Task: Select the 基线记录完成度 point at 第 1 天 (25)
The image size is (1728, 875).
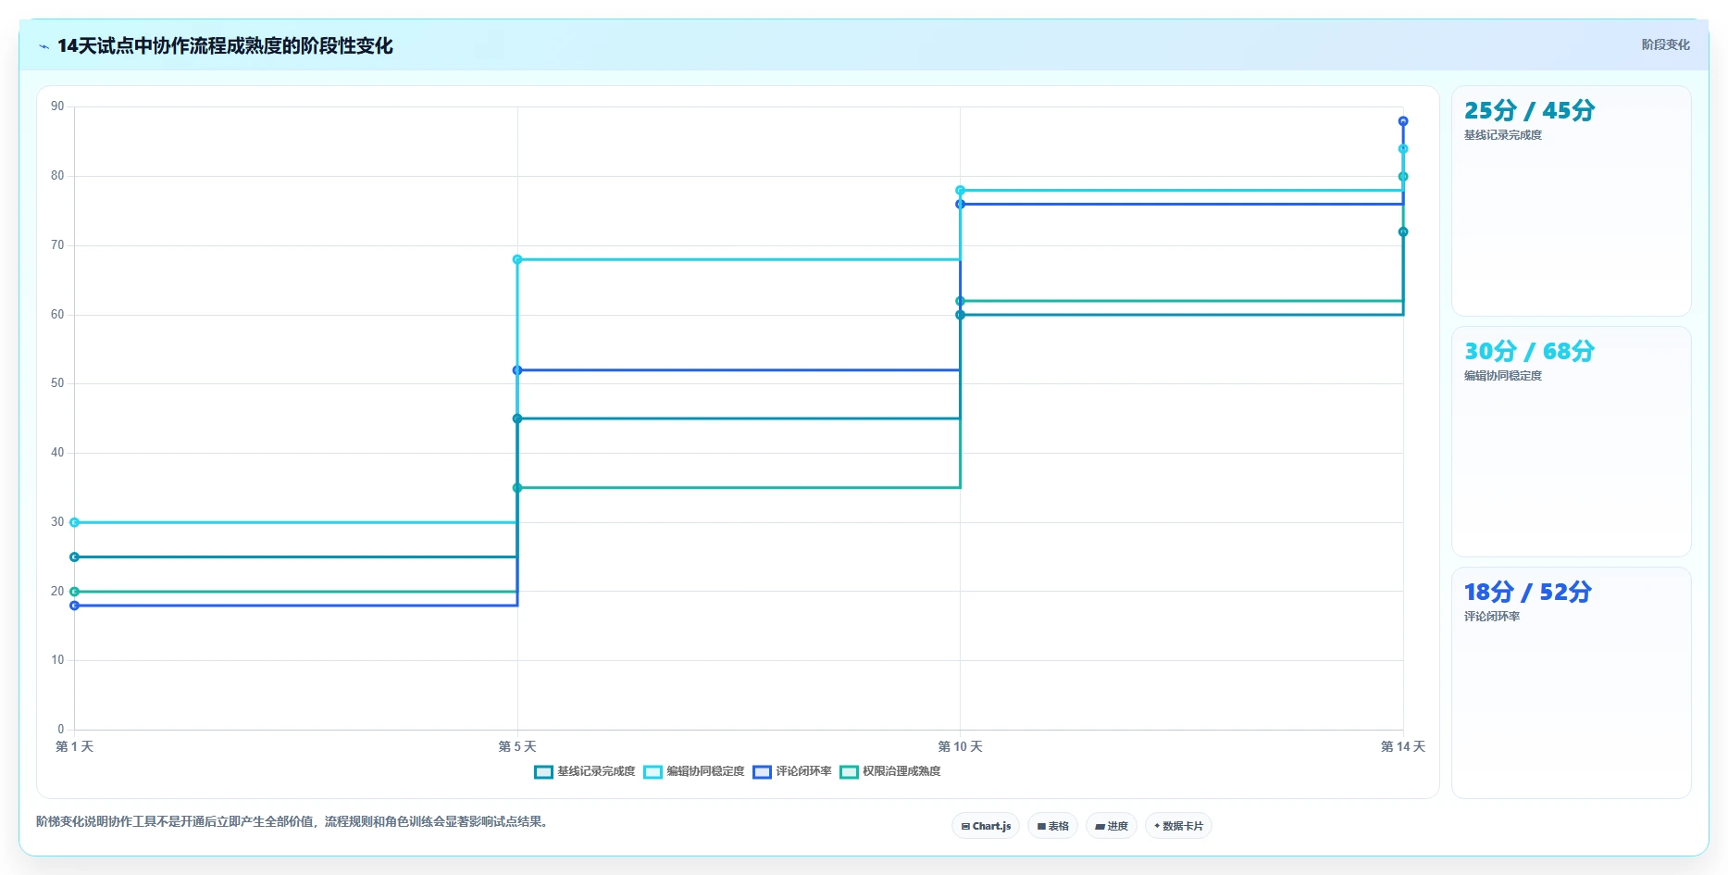Action: [x=75, y=557]
